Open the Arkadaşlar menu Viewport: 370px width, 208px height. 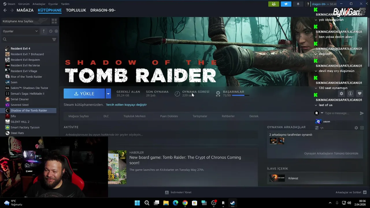39,4
